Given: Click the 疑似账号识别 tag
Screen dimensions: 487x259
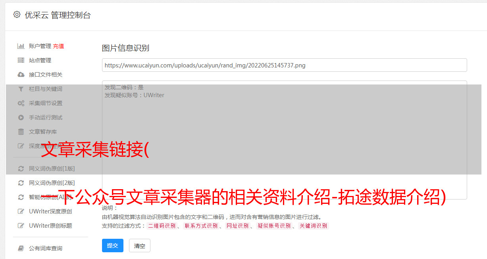Looking at the screenshot, I should coord(274,226).
